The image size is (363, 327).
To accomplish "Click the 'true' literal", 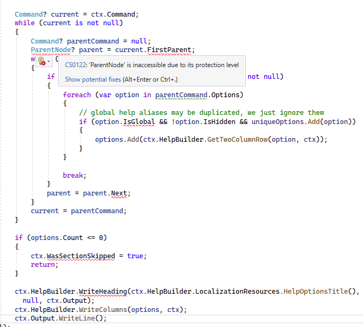I will tap(135, 256).
